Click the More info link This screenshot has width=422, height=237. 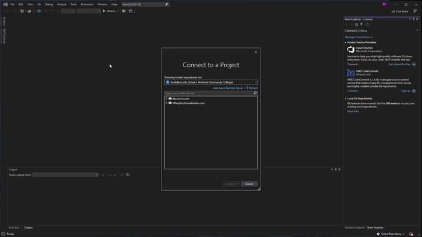click(x=353, y=111)
